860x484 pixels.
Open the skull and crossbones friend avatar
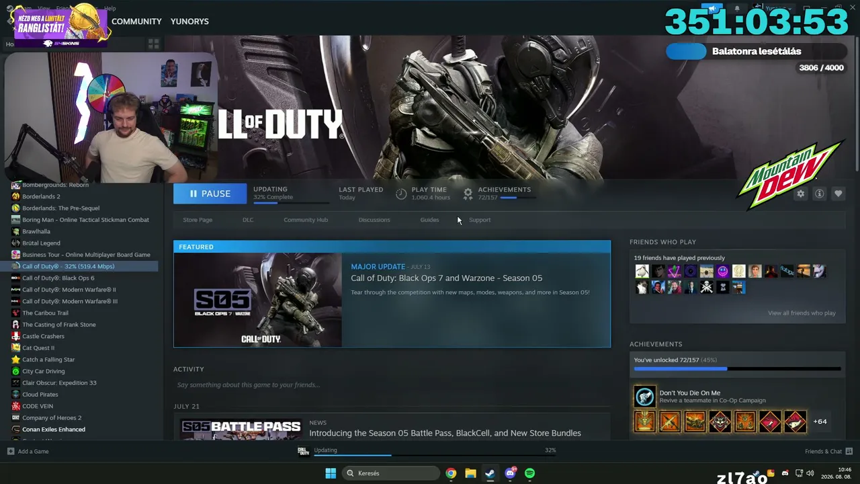(x=707, y=288)
